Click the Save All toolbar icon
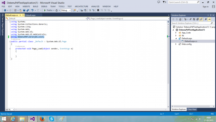 pyautogui.click(x=28, y=10)
